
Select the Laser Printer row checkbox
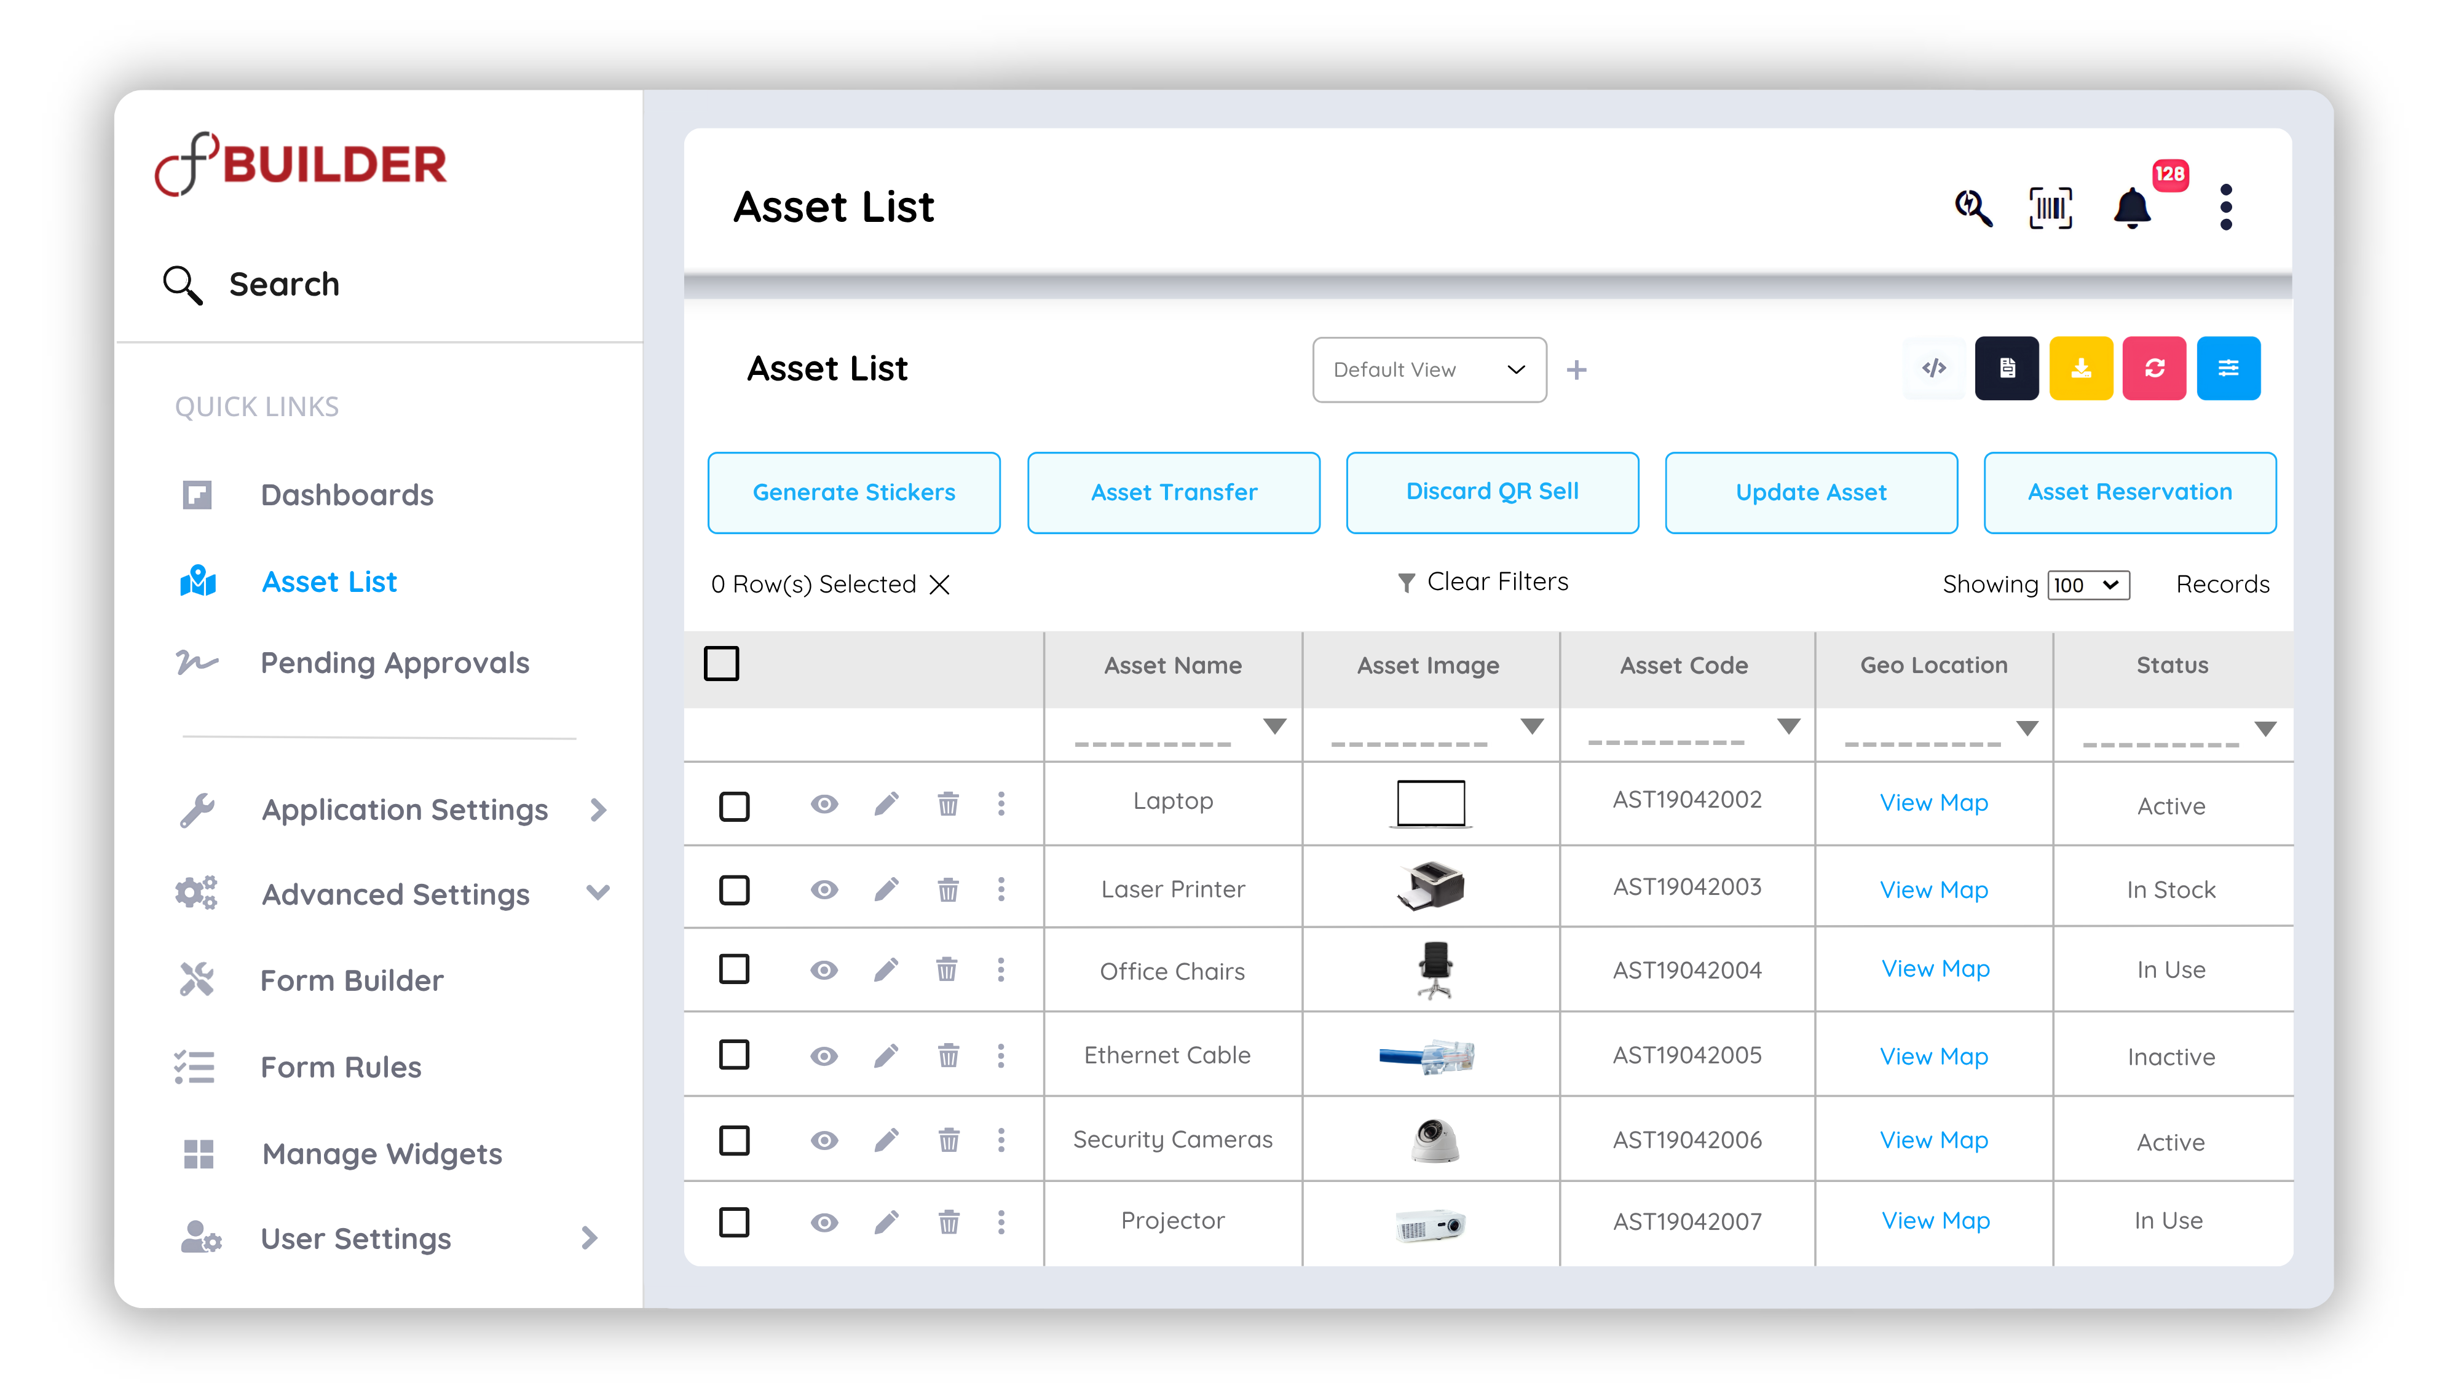click(734, 889)
